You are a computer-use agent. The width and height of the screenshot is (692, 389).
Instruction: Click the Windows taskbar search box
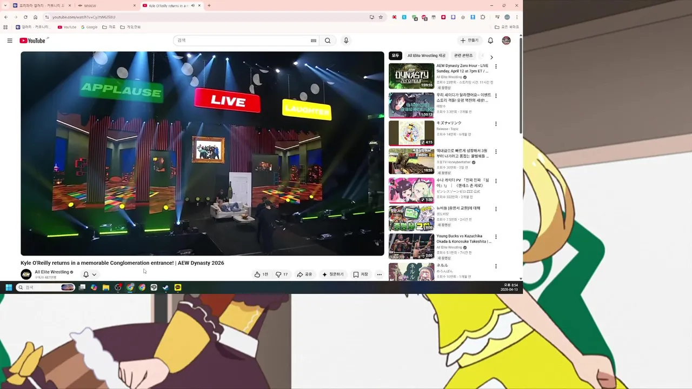(45, 287)
